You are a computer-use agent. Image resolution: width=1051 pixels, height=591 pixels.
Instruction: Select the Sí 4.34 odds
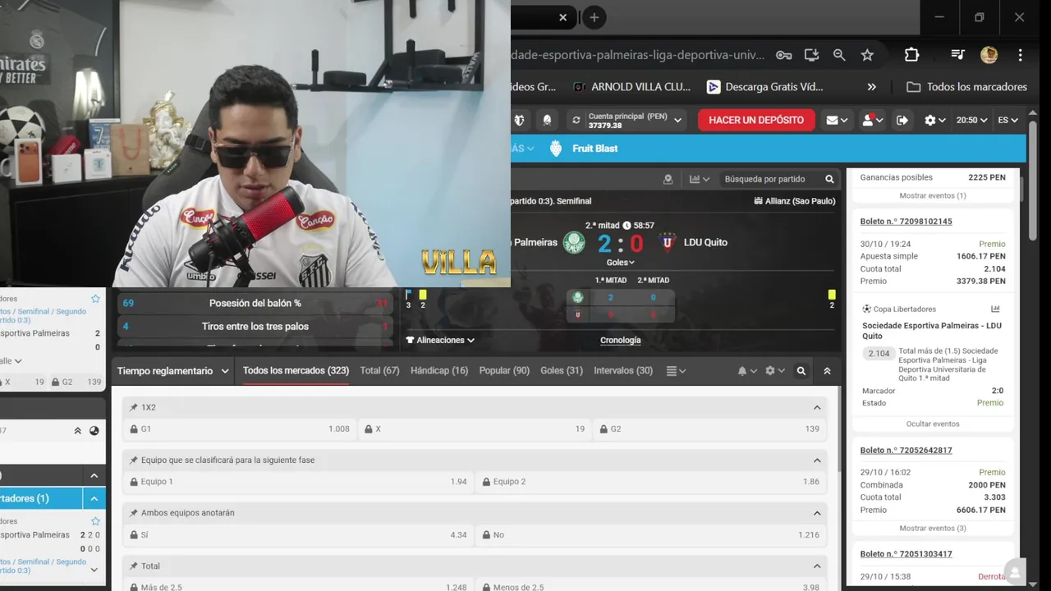coord(298,535)
